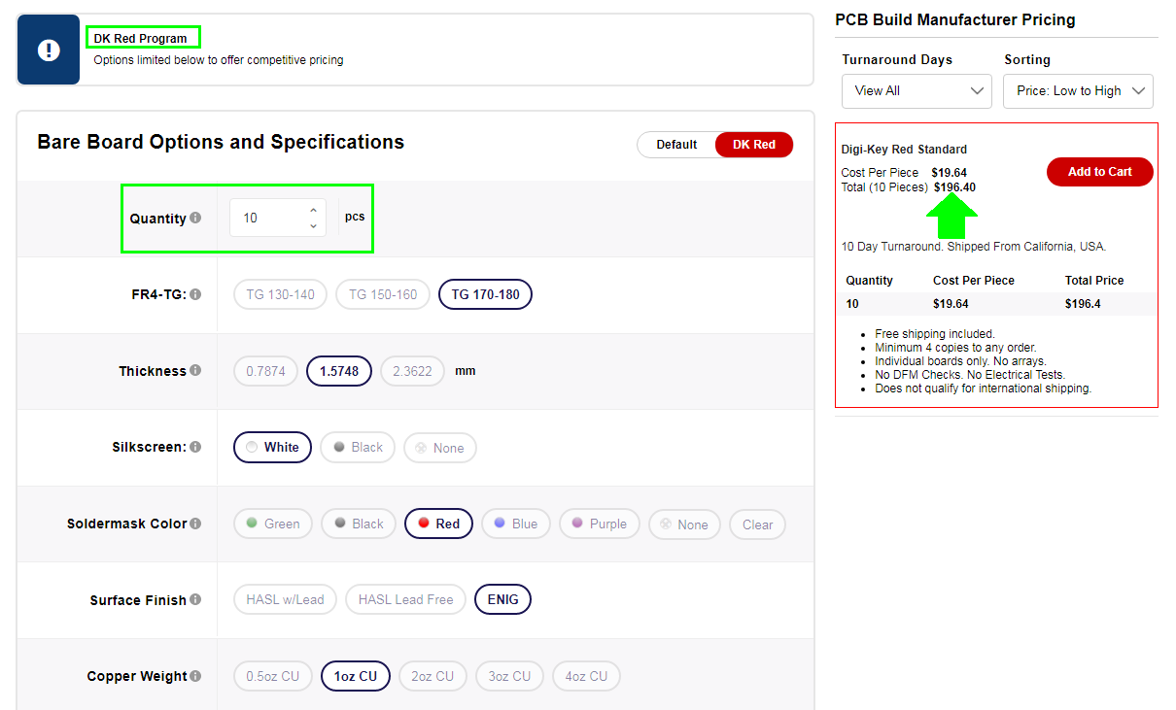Select White silkscreen

[272, 447]
